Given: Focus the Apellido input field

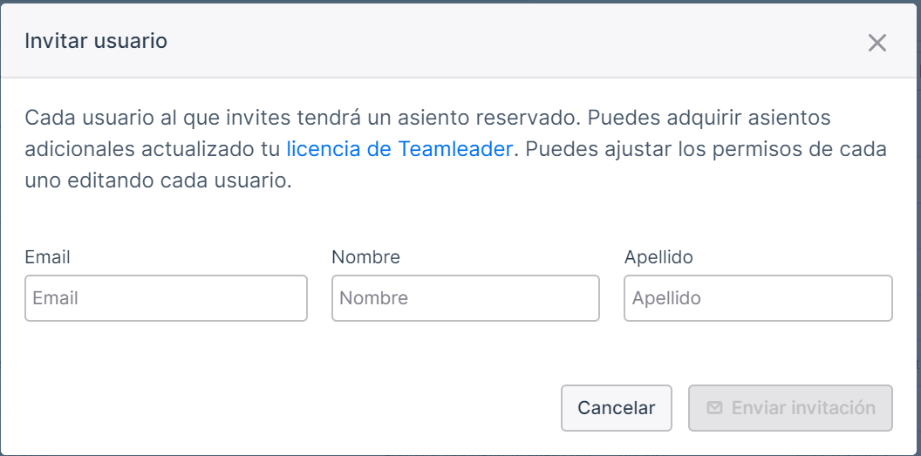Looking at the screenshot, I should pyautogui.click(x=758, y=298).
